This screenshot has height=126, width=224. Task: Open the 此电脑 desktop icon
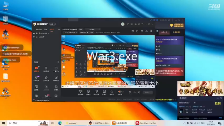coord(5,6)
